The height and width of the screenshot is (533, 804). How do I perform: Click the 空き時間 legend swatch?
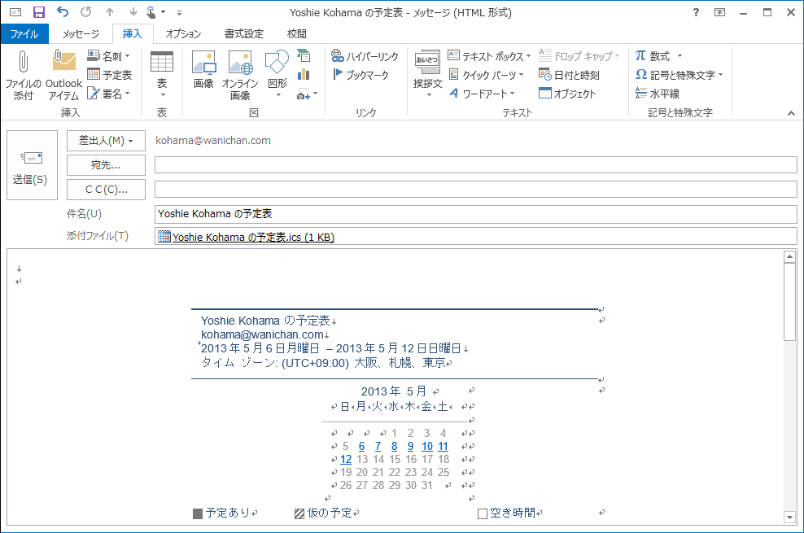[482, 513]
